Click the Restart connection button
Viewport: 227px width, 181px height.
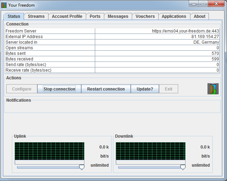pyautogui.click(x=106, y=89)
